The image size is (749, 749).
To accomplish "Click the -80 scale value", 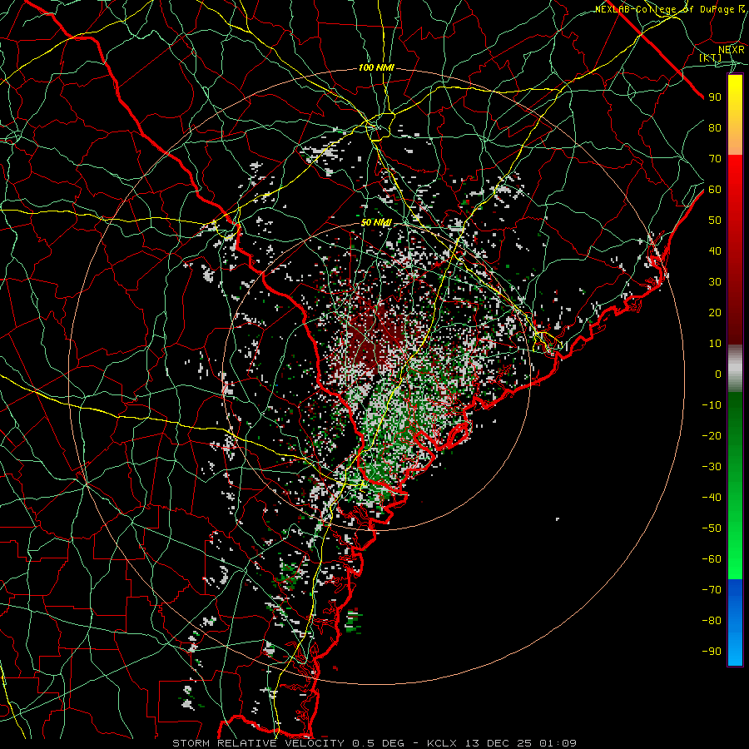I will (712, 621).
